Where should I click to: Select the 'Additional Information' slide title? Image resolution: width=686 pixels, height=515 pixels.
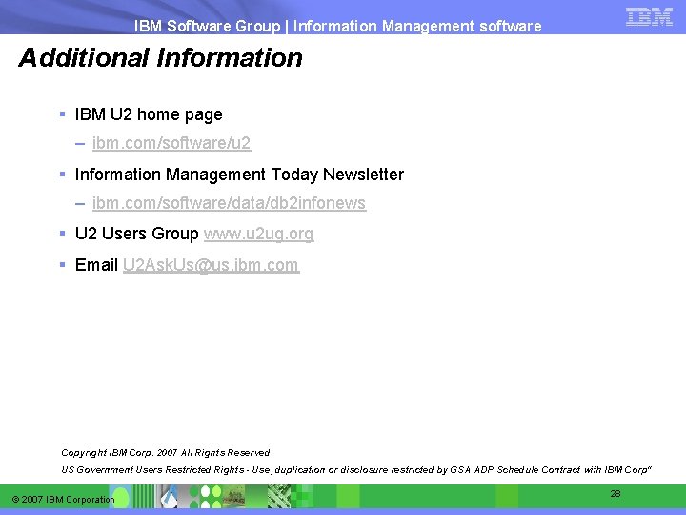pos(161,58)
